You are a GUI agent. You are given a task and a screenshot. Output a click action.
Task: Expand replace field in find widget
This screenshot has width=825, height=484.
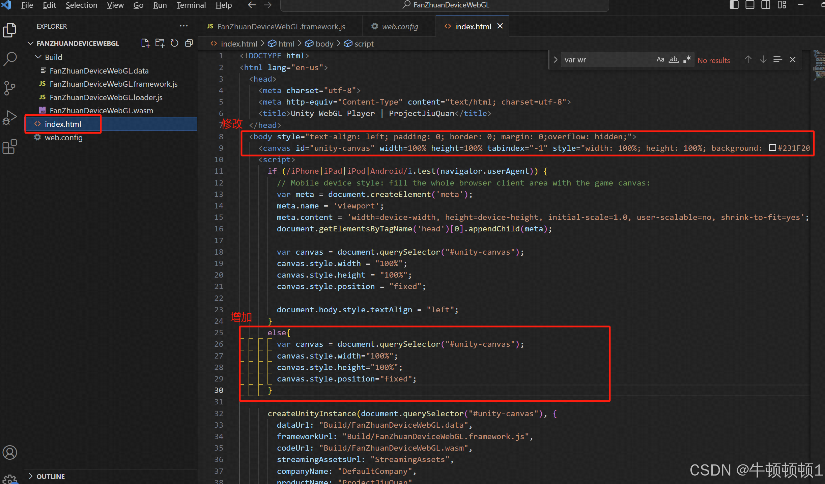coord(556,60)
